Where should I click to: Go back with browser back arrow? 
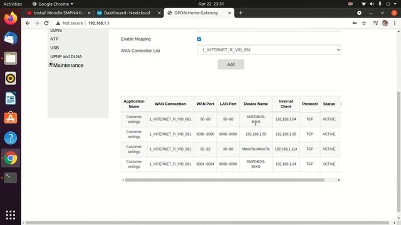click(28, 23)
